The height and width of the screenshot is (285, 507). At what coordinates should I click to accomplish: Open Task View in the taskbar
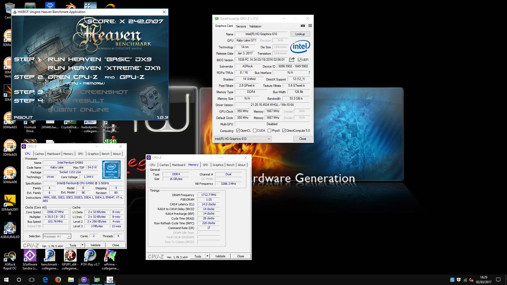(32, 280)
